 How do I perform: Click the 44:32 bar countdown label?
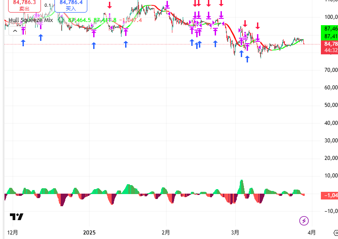(330, 50)
